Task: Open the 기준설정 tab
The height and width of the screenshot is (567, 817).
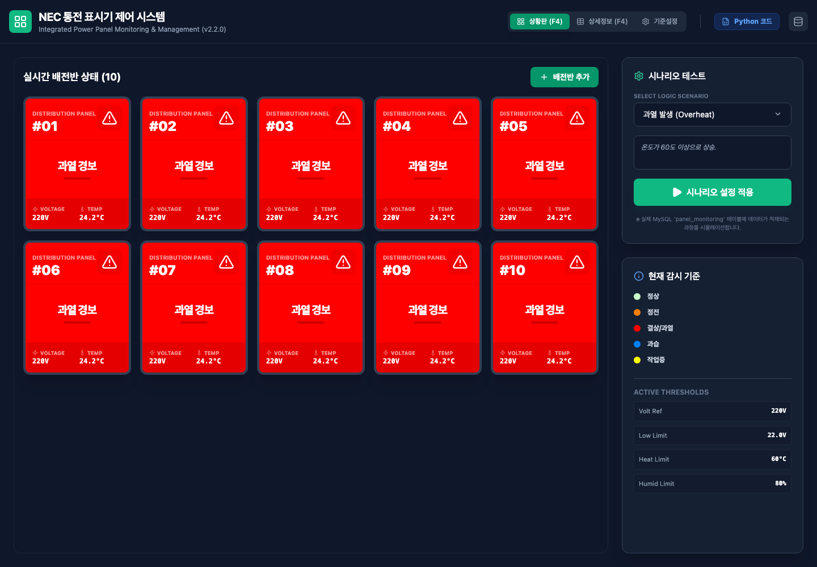Action: [660, 22]
